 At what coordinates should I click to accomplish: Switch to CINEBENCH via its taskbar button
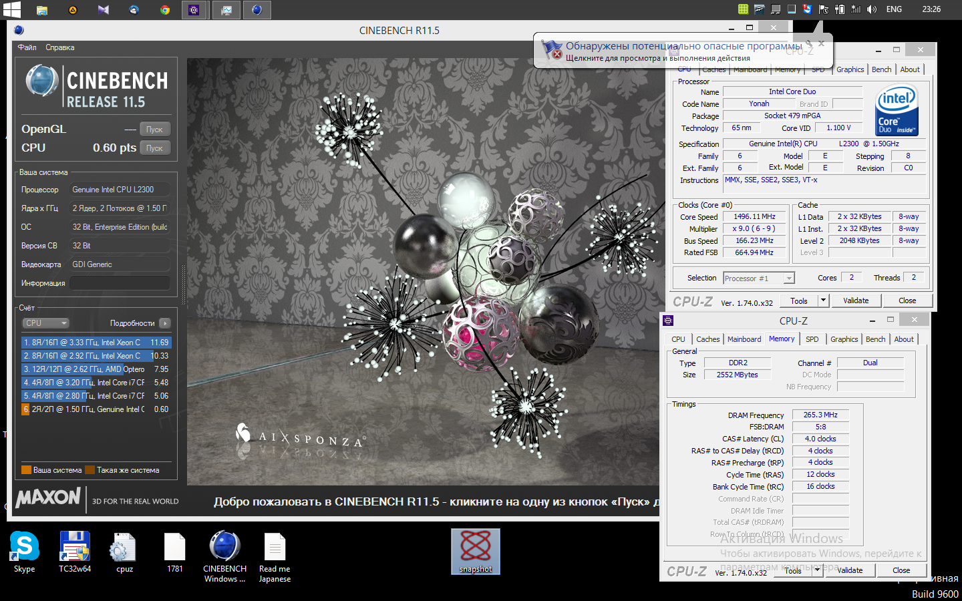tap(257, 10)
